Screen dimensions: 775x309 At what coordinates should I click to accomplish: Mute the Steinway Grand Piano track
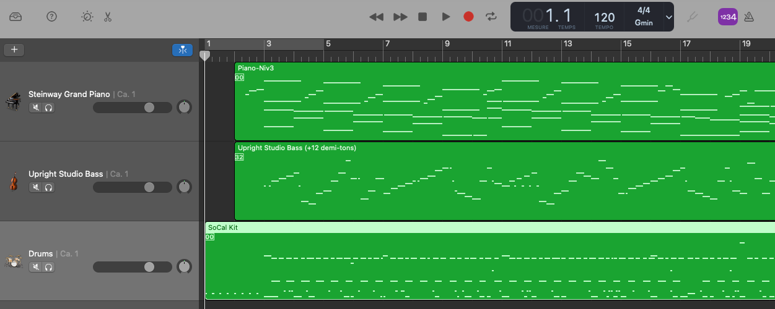point(36,108)
